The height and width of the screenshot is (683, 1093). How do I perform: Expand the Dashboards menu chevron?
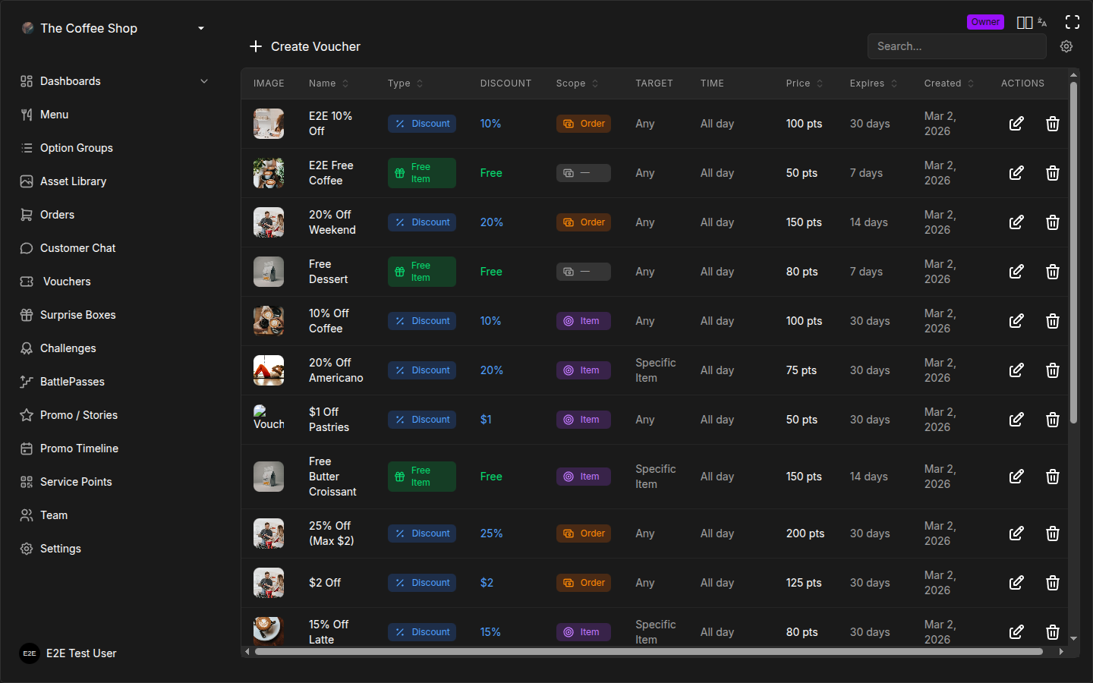pos(203,81)
